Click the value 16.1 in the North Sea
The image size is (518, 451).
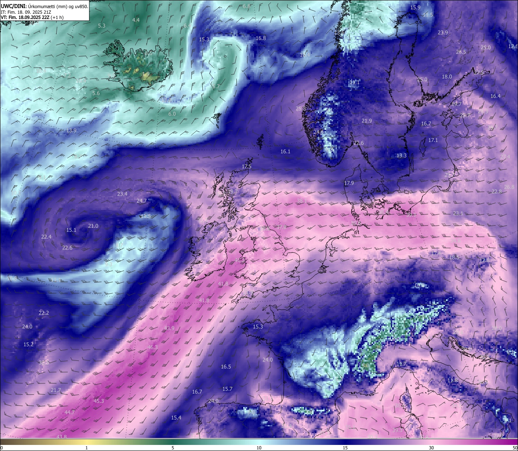pyautogui.click(x=285, y=151)
